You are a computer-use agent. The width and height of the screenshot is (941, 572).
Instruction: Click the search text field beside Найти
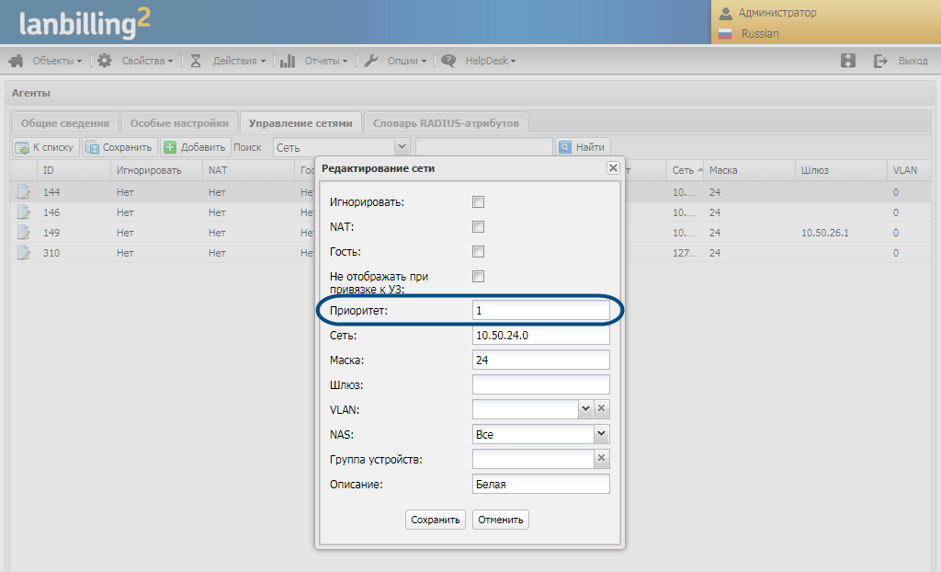(483, 147)
